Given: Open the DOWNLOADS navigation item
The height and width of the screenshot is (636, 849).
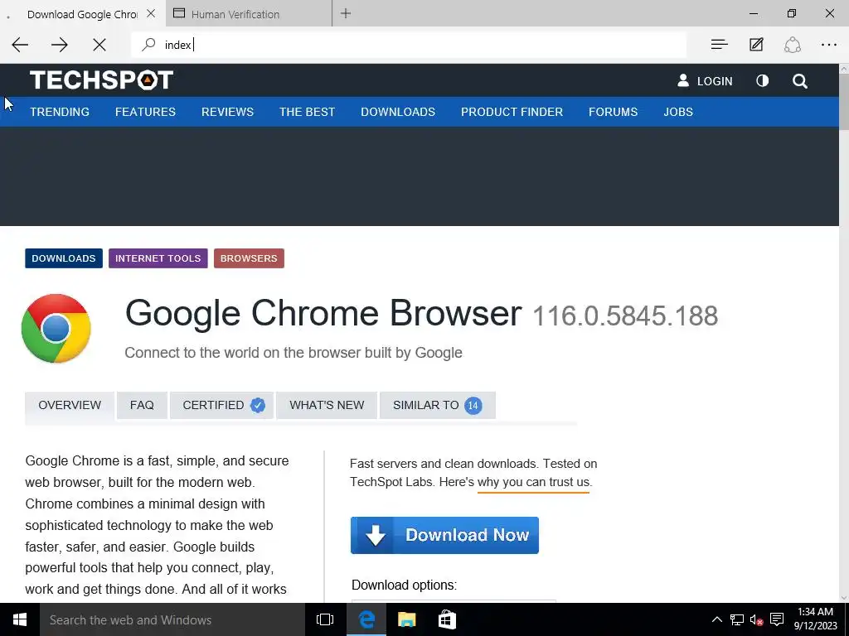Looking at the screenshot, I should click(398, 112).
